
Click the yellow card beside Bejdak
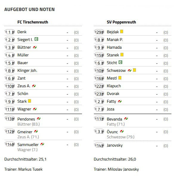point(122,31)
